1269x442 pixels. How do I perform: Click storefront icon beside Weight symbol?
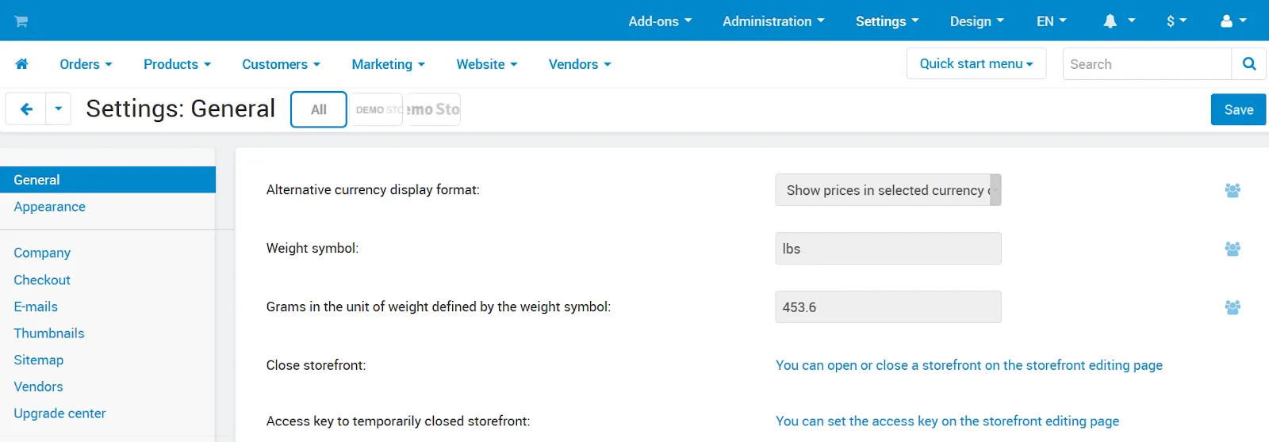1233,249
